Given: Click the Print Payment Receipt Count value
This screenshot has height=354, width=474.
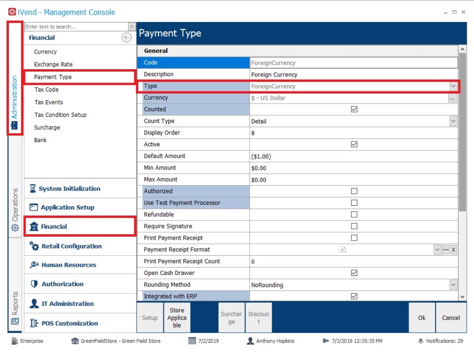Looking at the screenshot, I should pyautogui.click(x=354, y=261).
